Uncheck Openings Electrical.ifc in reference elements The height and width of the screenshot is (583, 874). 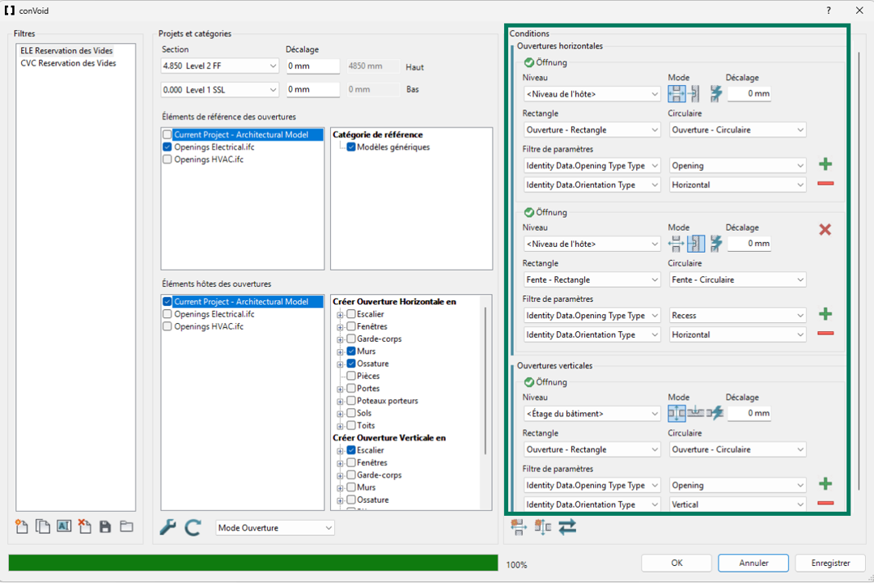point(168,147)
